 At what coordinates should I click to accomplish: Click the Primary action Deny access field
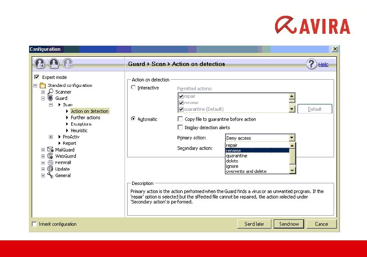257,138
